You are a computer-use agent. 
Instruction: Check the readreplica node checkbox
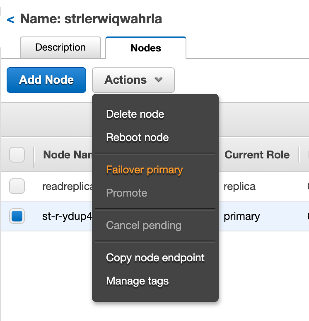17,186
